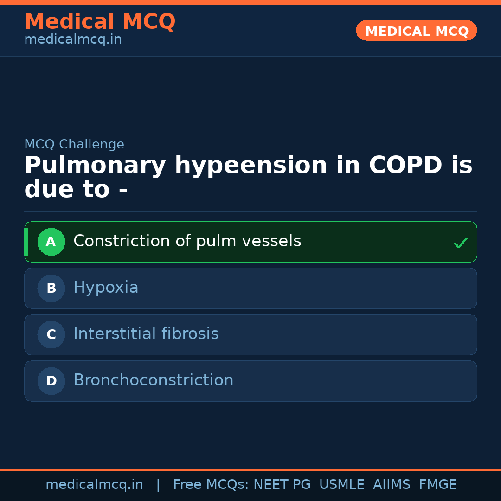Click the C letter circle badge
The width and height of the screenshot is (501, 501).
[51, 334]
